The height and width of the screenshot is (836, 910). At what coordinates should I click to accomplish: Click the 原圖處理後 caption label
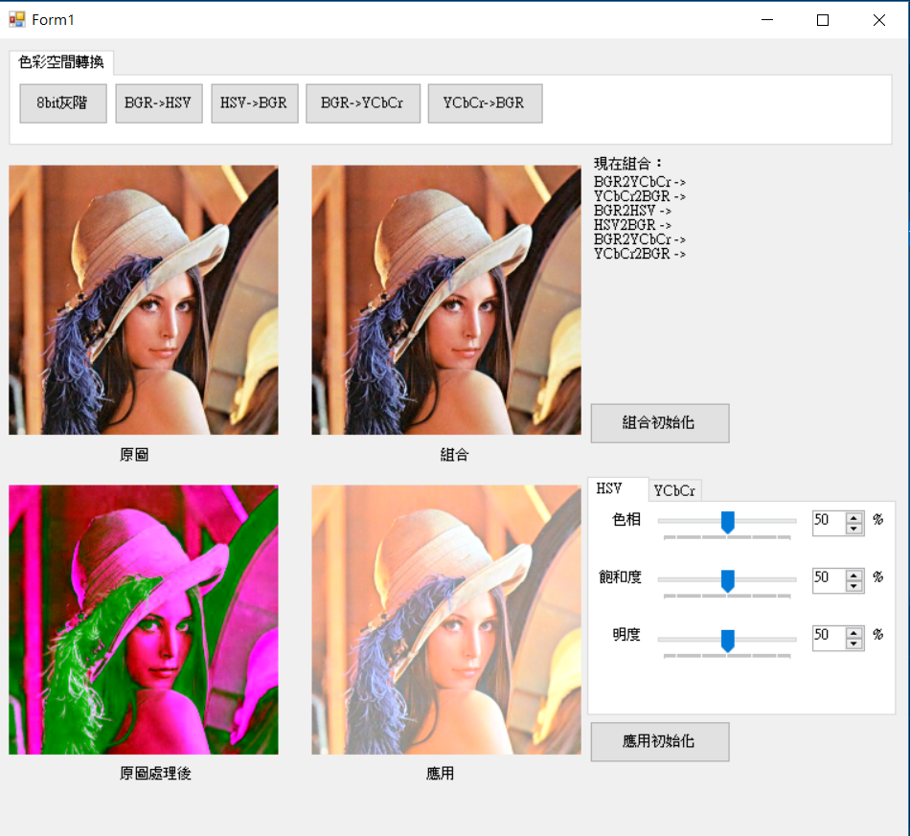(155, 774)
